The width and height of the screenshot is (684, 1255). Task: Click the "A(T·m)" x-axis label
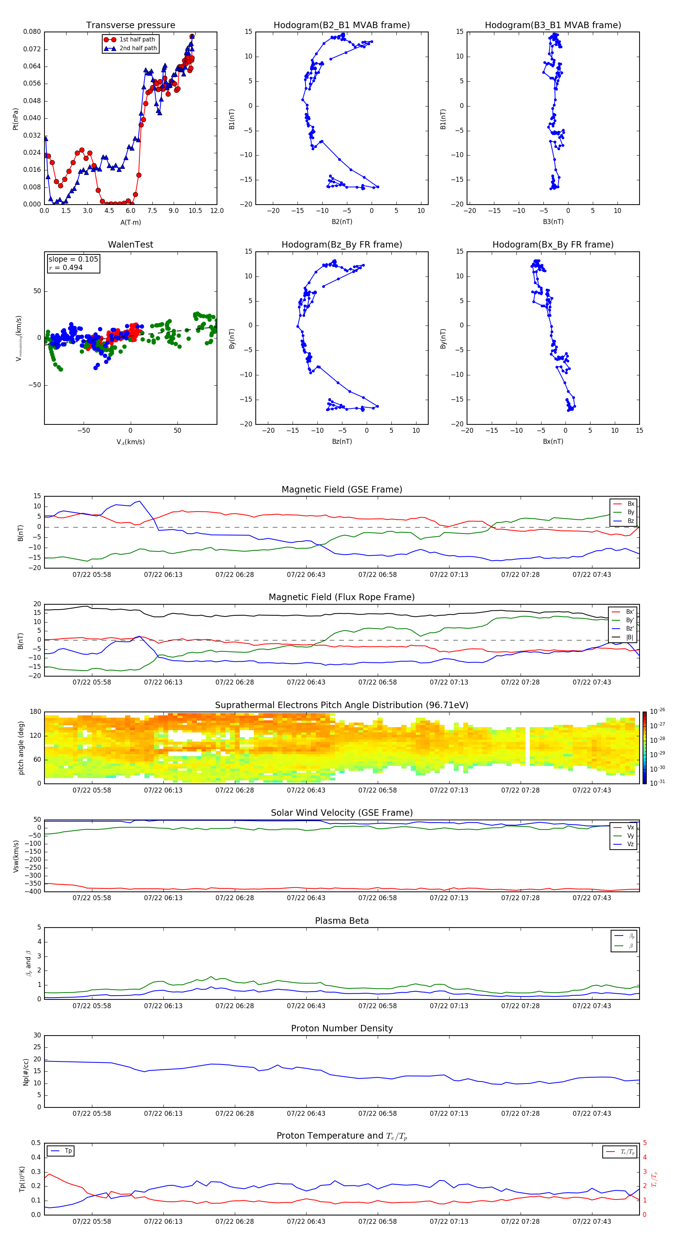click(x=130, y=222)
